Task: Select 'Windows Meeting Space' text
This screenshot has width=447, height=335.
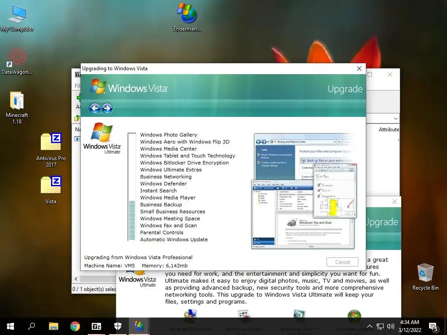Action: (x=170, y=219)
